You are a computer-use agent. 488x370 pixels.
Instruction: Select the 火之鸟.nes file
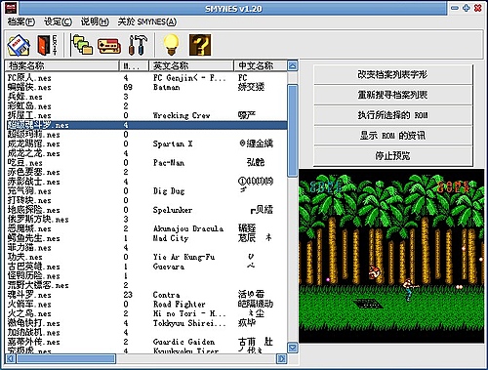pos(29,313)
